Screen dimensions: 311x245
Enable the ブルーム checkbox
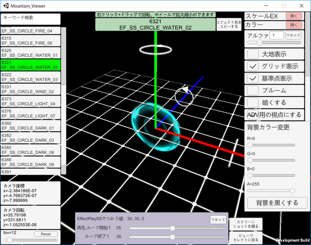[x=253, y=90]
